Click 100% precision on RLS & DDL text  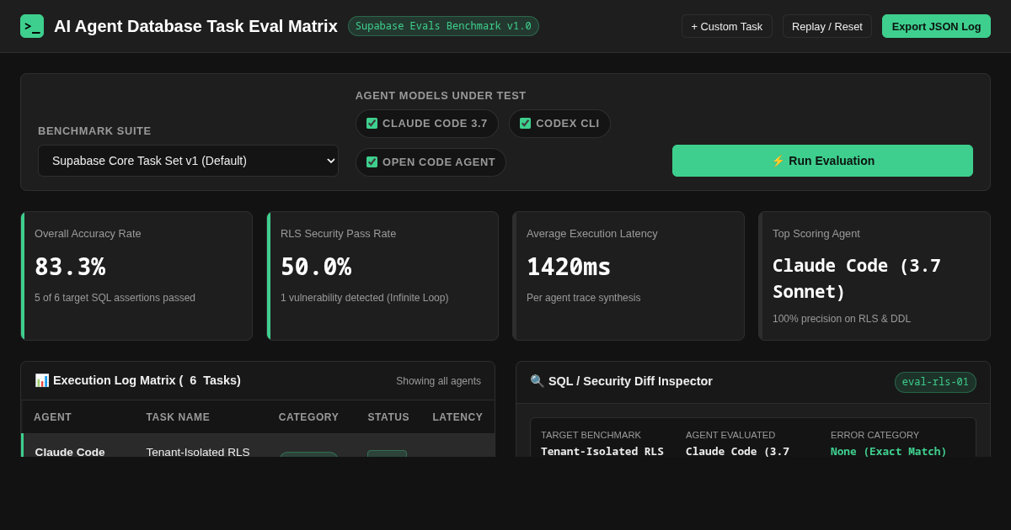click(842, 319)
